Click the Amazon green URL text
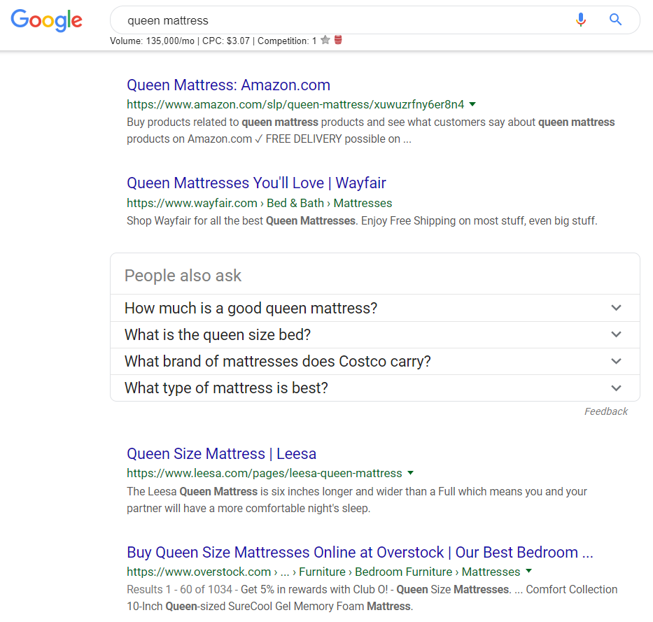 [x=295, y=104]
